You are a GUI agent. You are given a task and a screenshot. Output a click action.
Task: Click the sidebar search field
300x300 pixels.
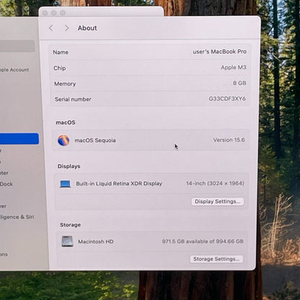pyautogui.click(x=17, y=46)
